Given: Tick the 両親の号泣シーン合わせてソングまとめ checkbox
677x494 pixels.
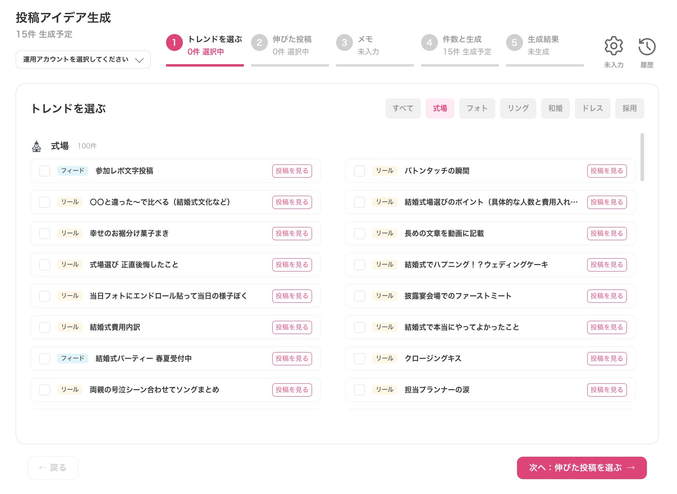Looking at the screenshot, I should 45,390.
